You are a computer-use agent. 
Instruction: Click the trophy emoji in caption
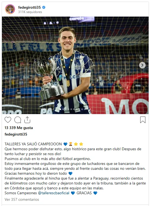71,144
